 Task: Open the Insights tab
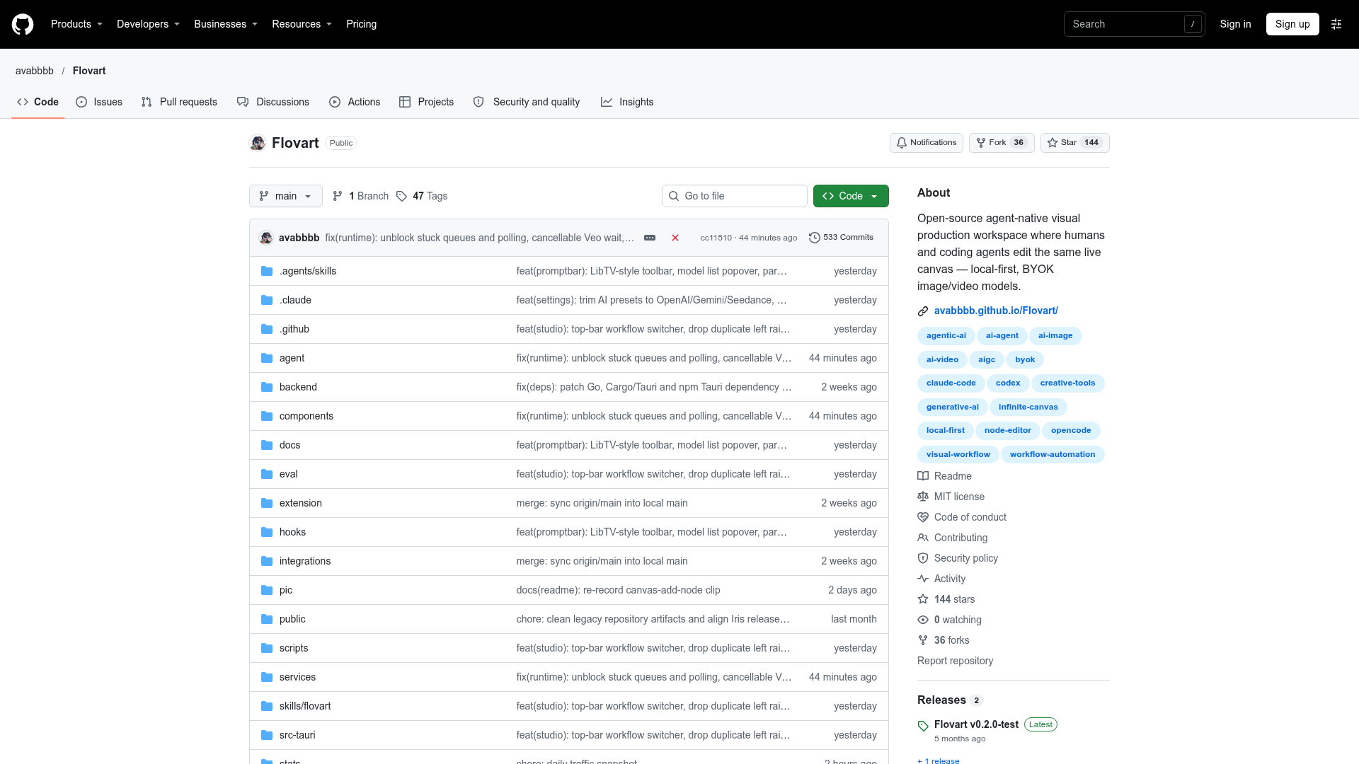(x=627, y=102)
